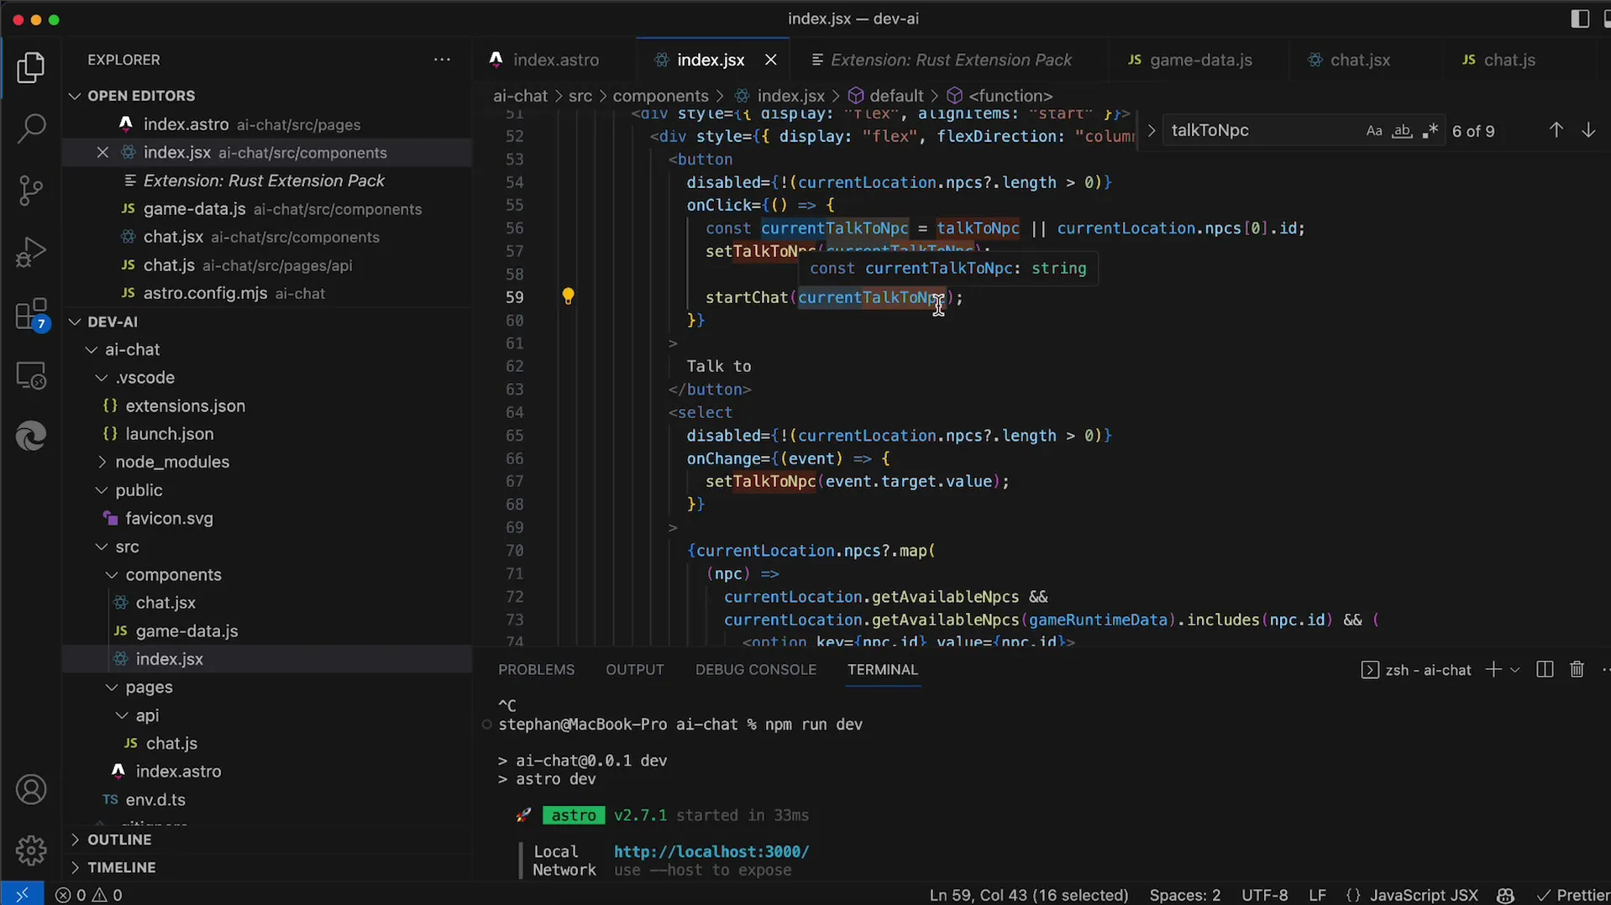This screenshot has width=1611, height=905.
Task: Open the new terminal profile dropdown arrow
Action: [1514, 669]
